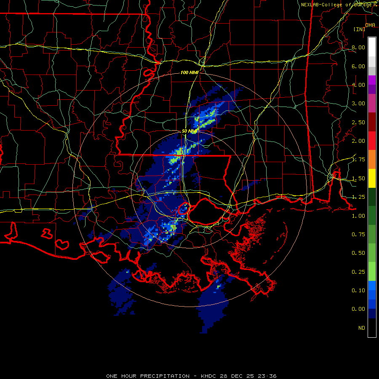Select the "0.10" legend value
379x379 pixels.
pos(358,291)
